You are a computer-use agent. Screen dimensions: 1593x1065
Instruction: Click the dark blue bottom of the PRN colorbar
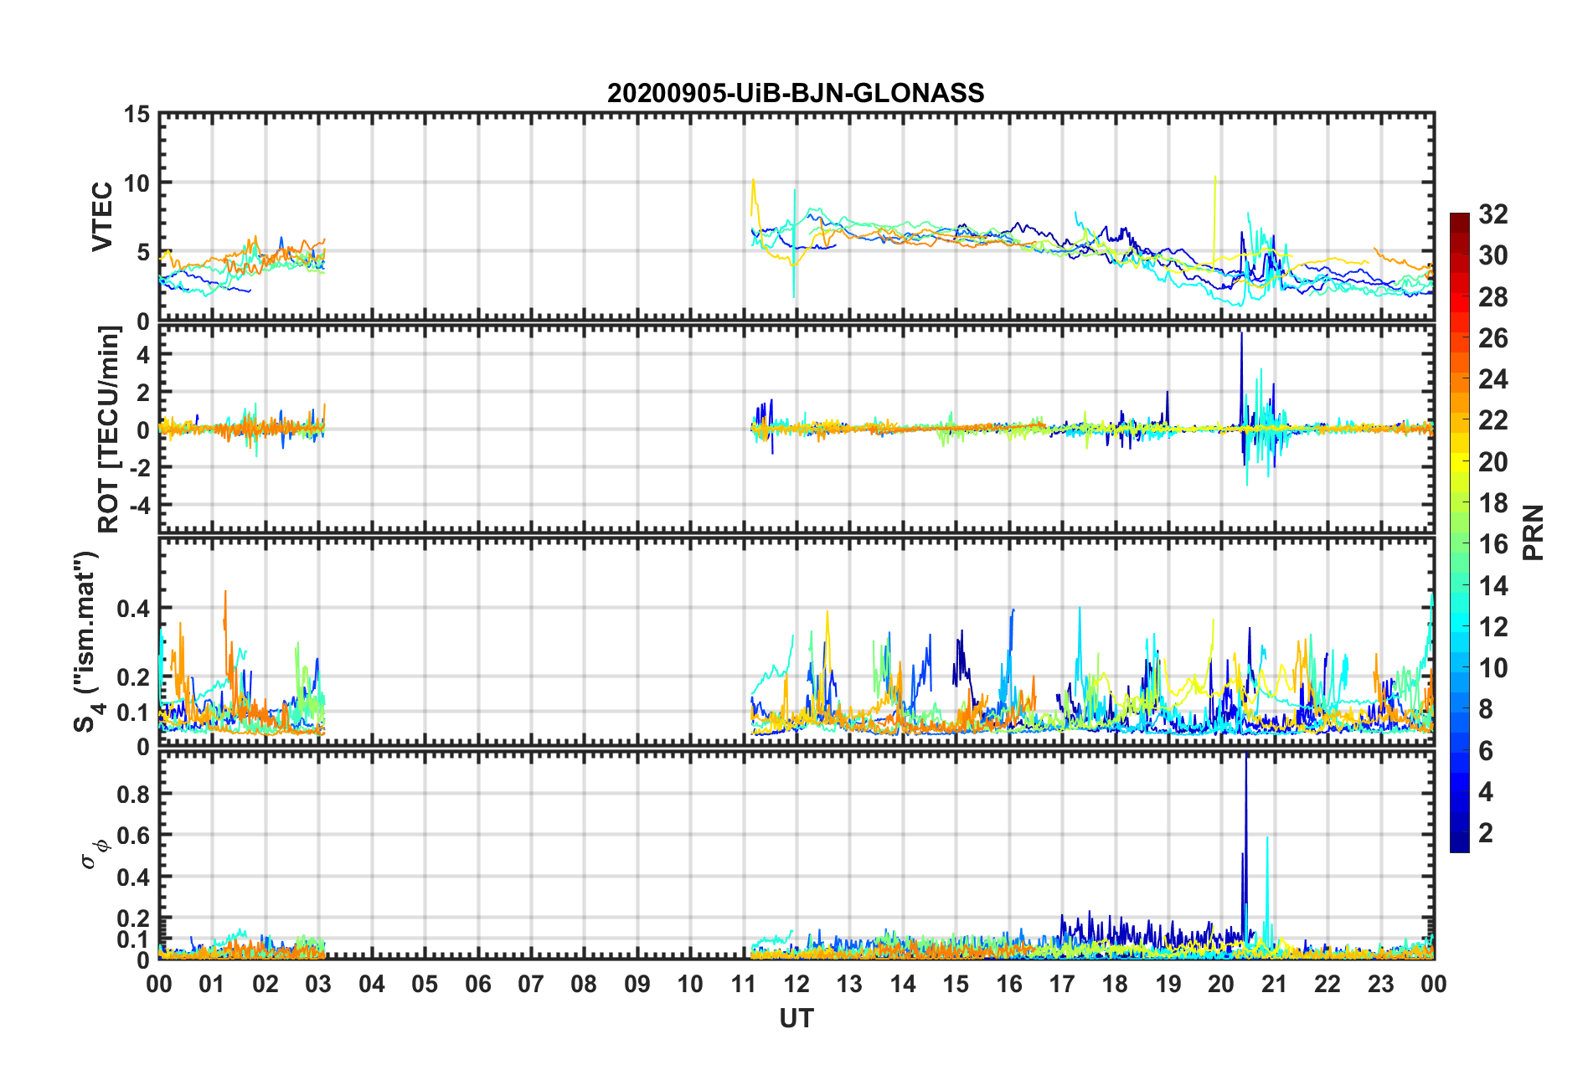[x=1459, y=845]
